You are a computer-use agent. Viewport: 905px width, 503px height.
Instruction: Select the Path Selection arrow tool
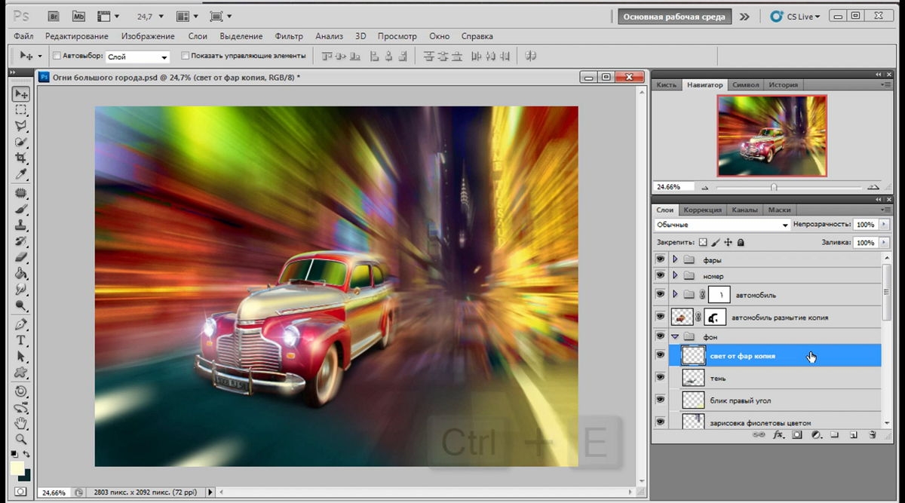click(x=21, y=356)
